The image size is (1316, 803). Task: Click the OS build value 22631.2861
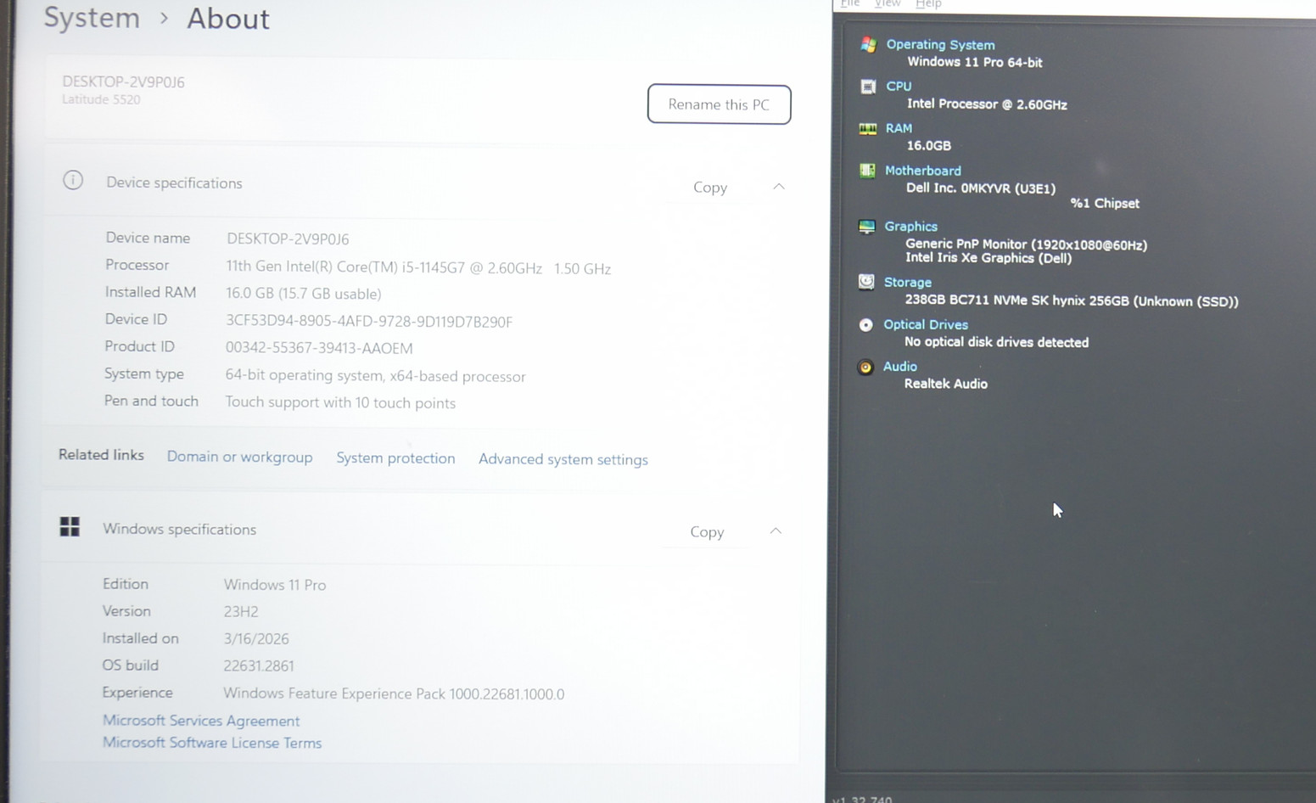[x=259, y=666]
